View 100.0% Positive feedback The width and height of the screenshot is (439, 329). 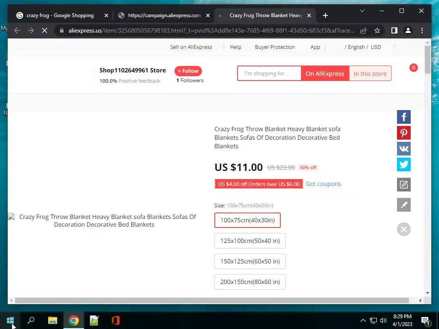pos(130,81)
